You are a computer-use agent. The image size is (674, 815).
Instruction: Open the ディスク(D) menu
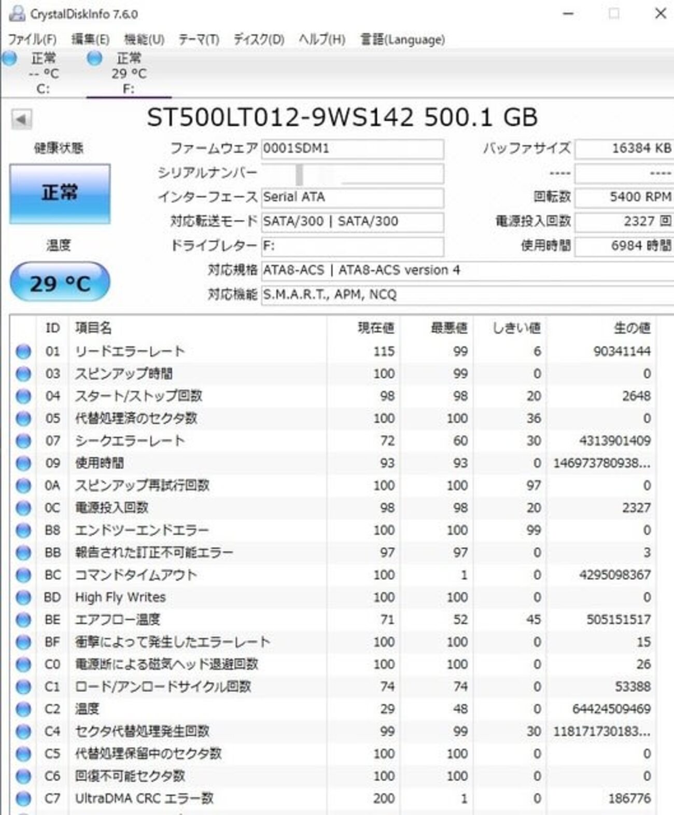coord(259,39)
